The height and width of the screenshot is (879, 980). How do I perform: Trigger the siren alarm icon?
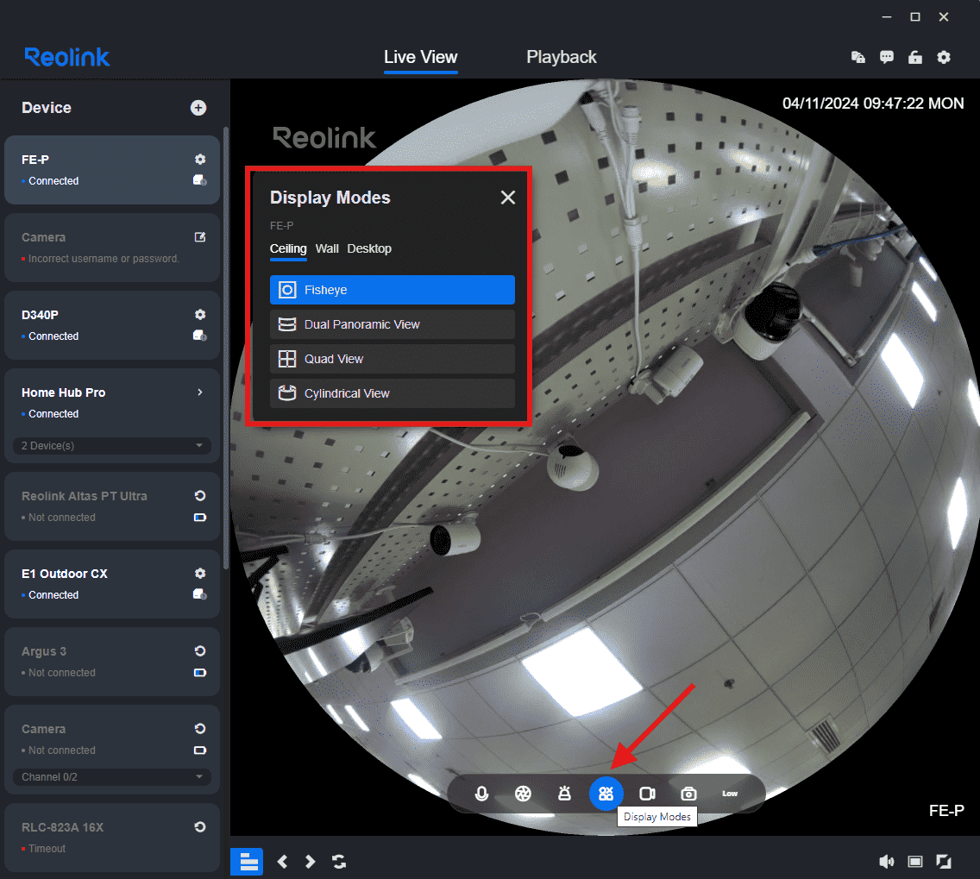(564, 794)
